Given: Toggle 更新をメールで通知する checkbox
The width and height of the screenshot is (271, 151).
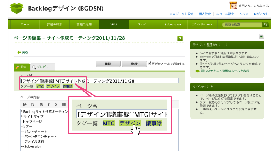Looking at the screenshot, I should (149, 63).
